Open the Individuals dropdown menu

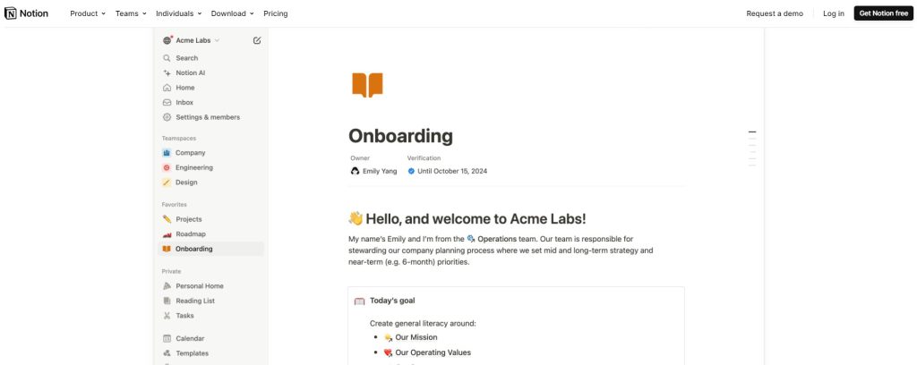click(x=178, y=13)
